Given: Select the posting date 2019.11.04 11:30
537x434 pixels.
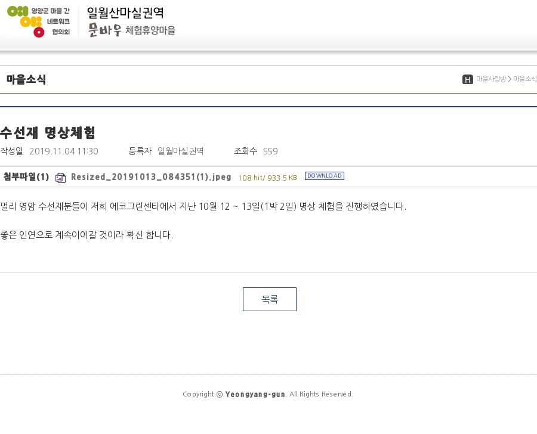Looking at the screenshot, I should click(64, 151).
